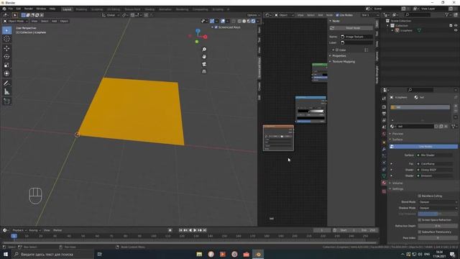Open the Modifiers wrench tab icon

click(384, 149)
